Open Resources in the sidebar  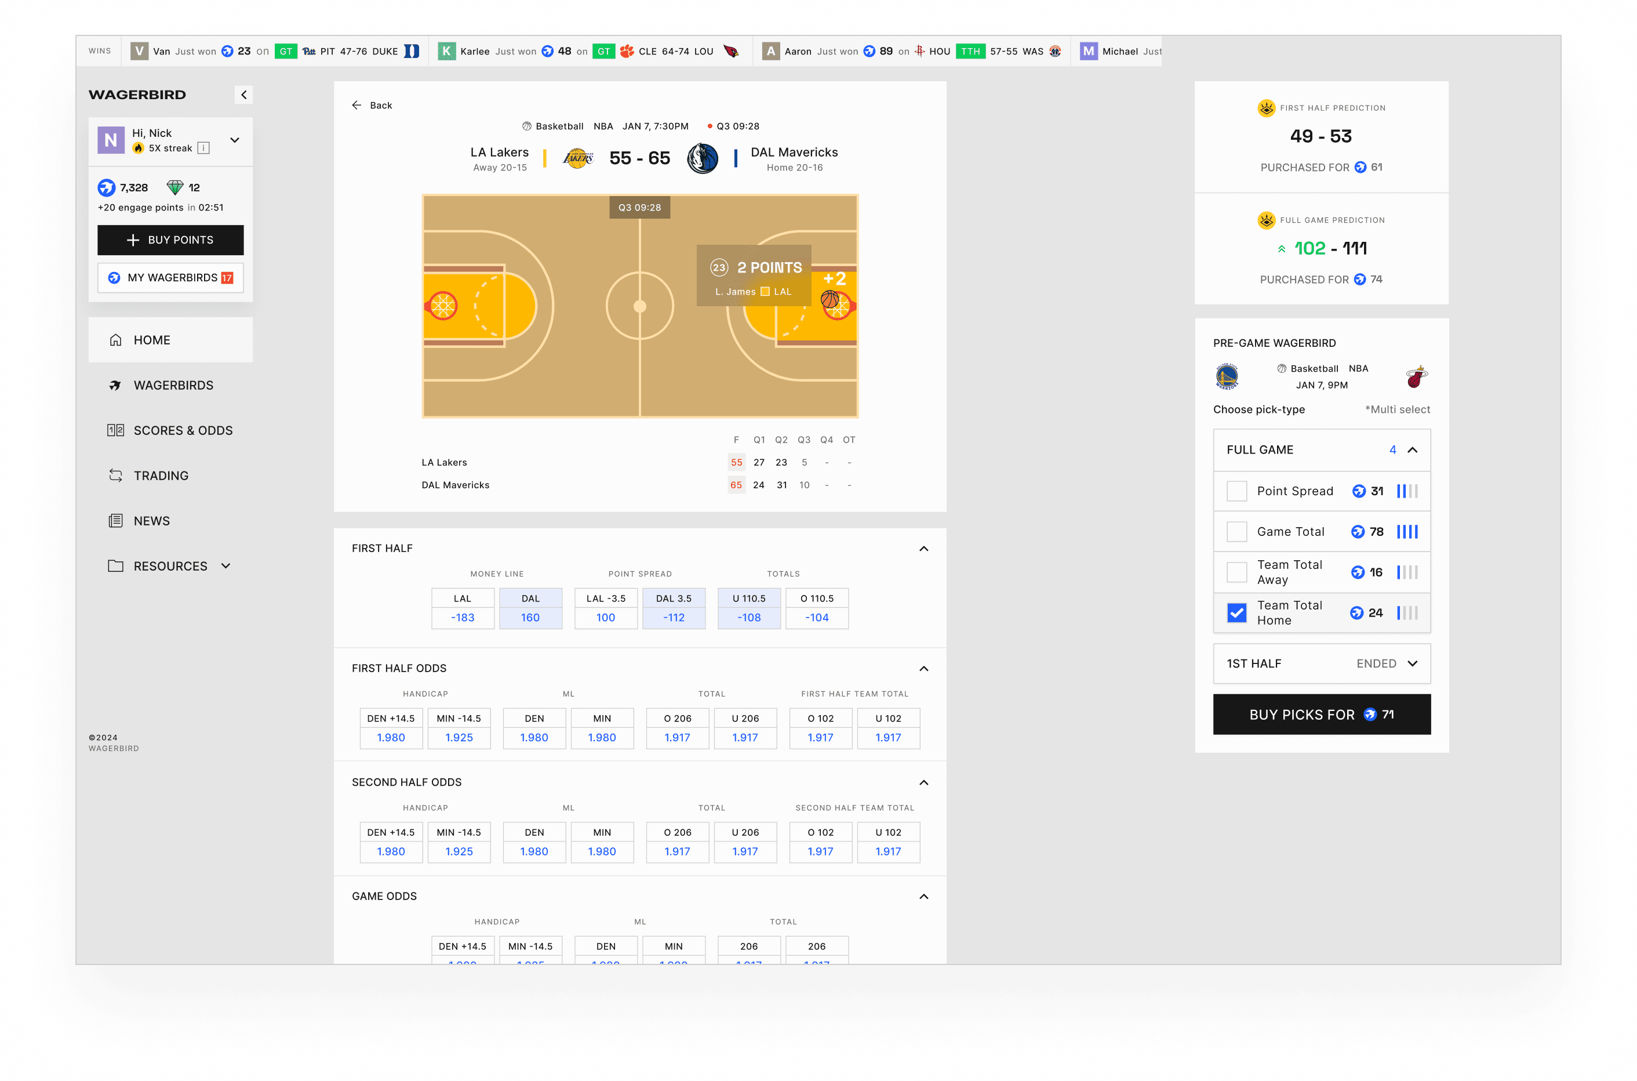170,566
